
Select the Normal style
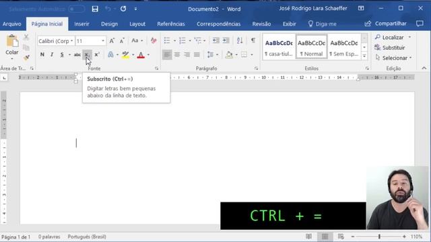pyautogui.click(x=311, y=46)
